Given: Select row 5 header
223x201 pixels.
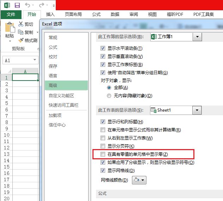Looking at the screenshot, I should point(7,103).
